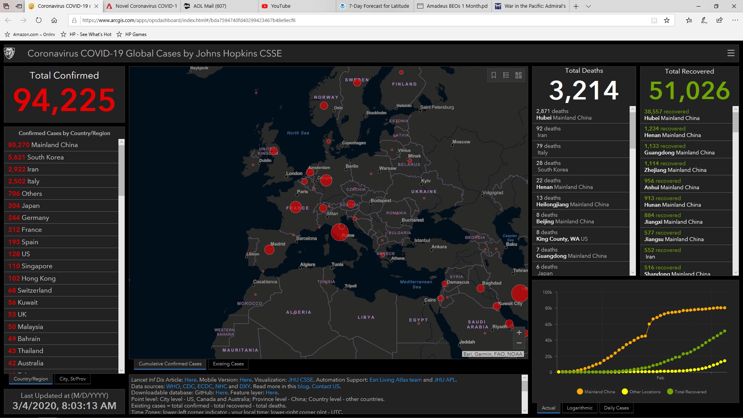This screenshot has height=418, width=743.
Task: Open the Esri Living Atlas team link
Action: (395, 380)
